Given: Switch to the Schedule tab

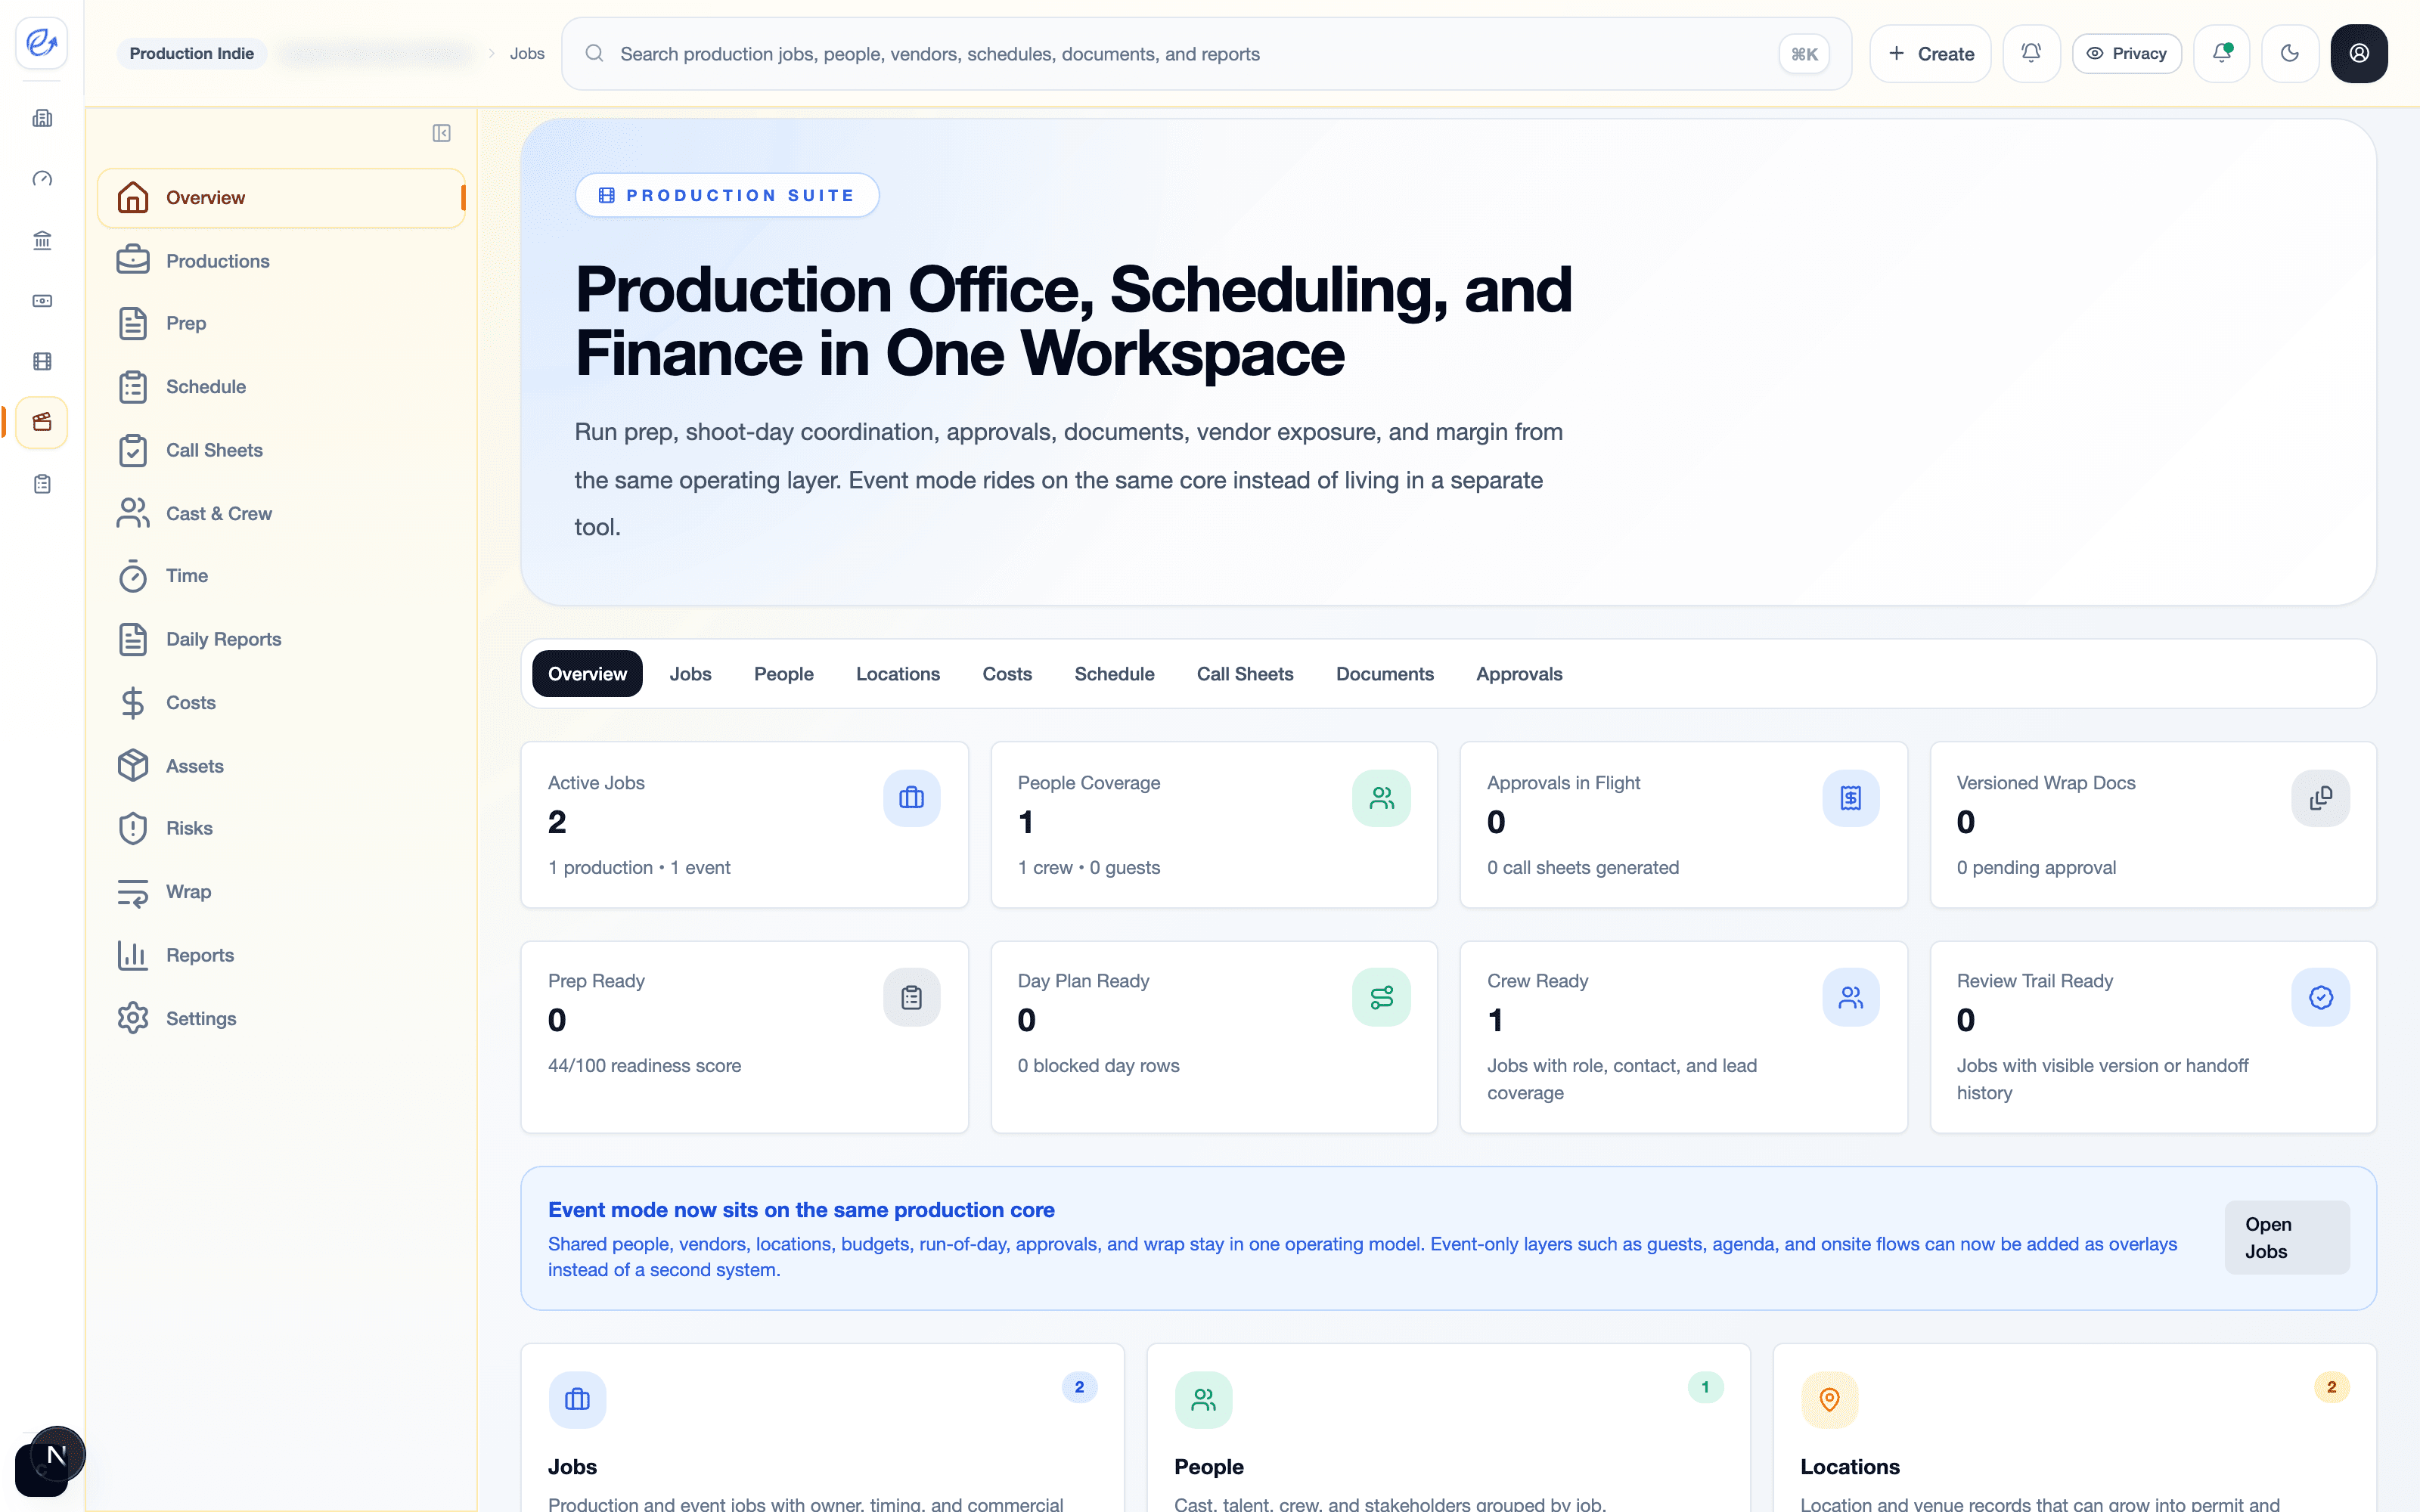Looking at the screenshot, I should [x=1114, y=674].
